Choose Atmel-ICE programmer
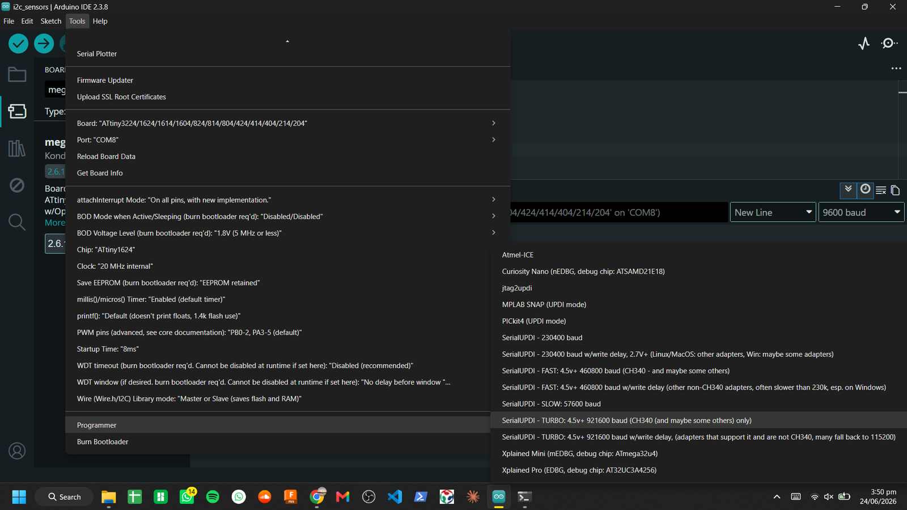This screenshot has width=907, height=510. pos(698,255)
